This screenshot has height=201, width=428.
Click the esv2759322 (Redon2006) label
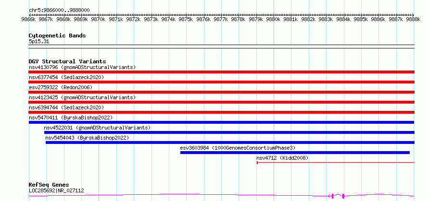tap(61, 87)
